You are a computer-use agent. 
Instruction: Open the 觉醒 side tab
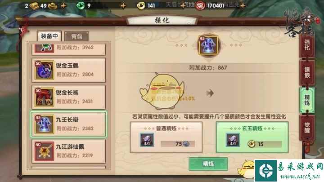coord(307,128)
